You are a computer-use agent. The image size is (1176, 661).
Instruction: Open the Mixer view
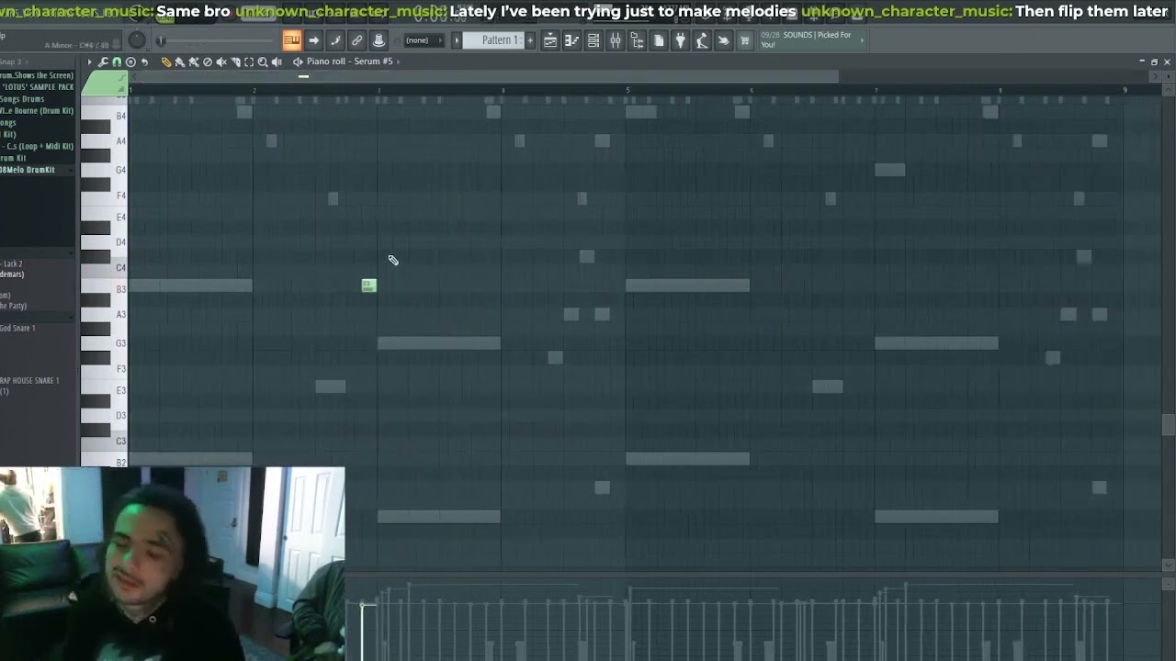[616, 40]
